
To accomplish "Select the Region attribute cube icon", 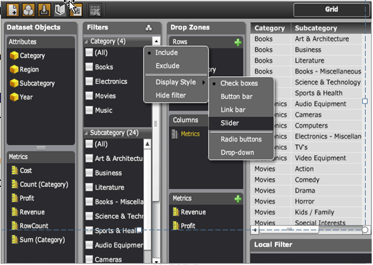I will tap(14, 69).
